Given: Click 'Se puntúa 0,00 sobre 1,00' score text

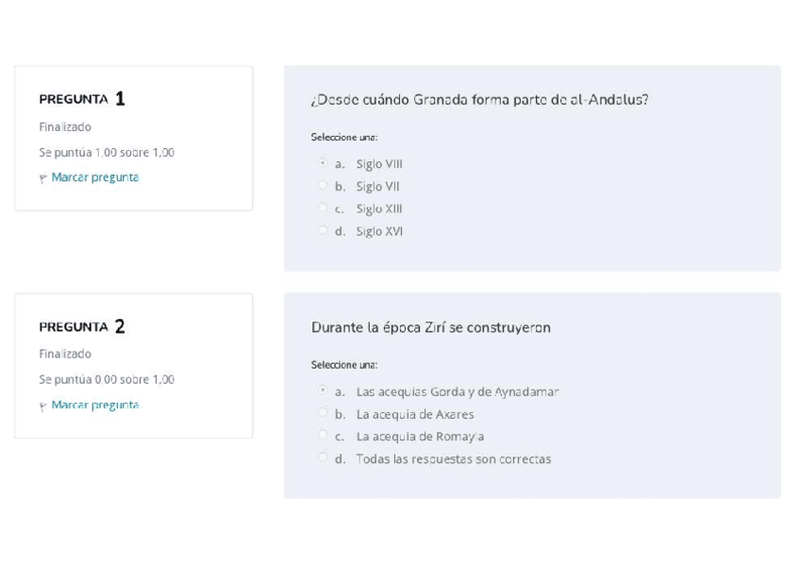Looking at the screenshot, I should pos(107,380).
